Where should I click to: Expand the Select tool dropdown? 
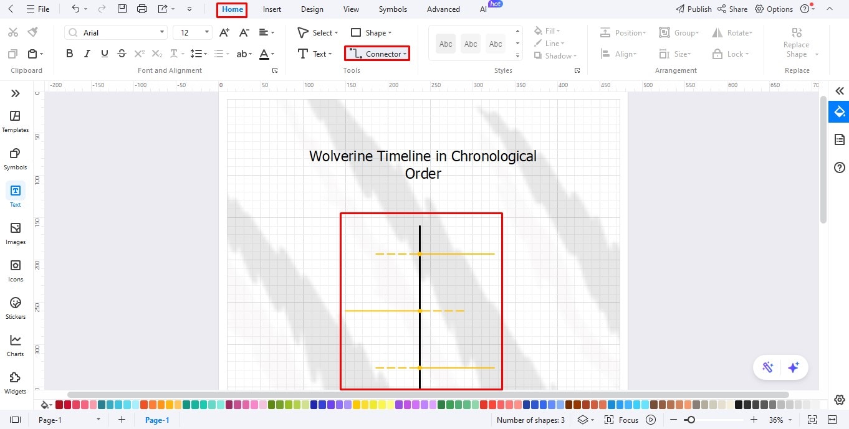tap(337, 32)
